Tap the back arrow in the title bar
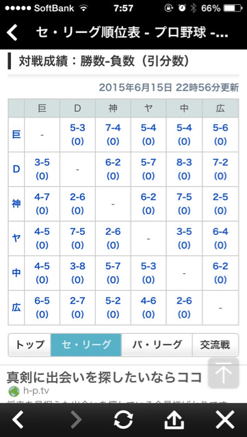Image resolution: width=247 pixels, height=437 pixels. point(12,33)
